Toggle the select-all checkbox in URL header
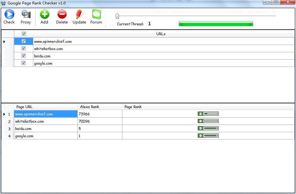The image size is (296, 194). coord(24,34)
